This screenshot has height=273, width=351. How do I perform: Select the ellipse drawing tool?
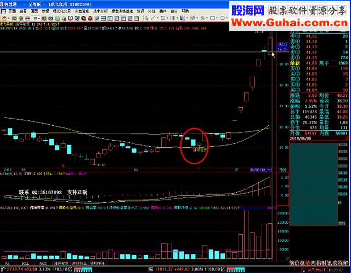(222, 18)
